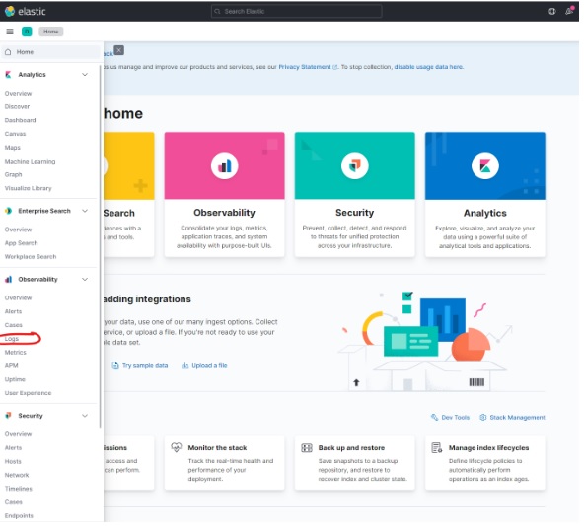Image resolution: width=585 pixels, height=526 pixels.
Task: Click the Security card shield icon
Action: pos(355,165)
